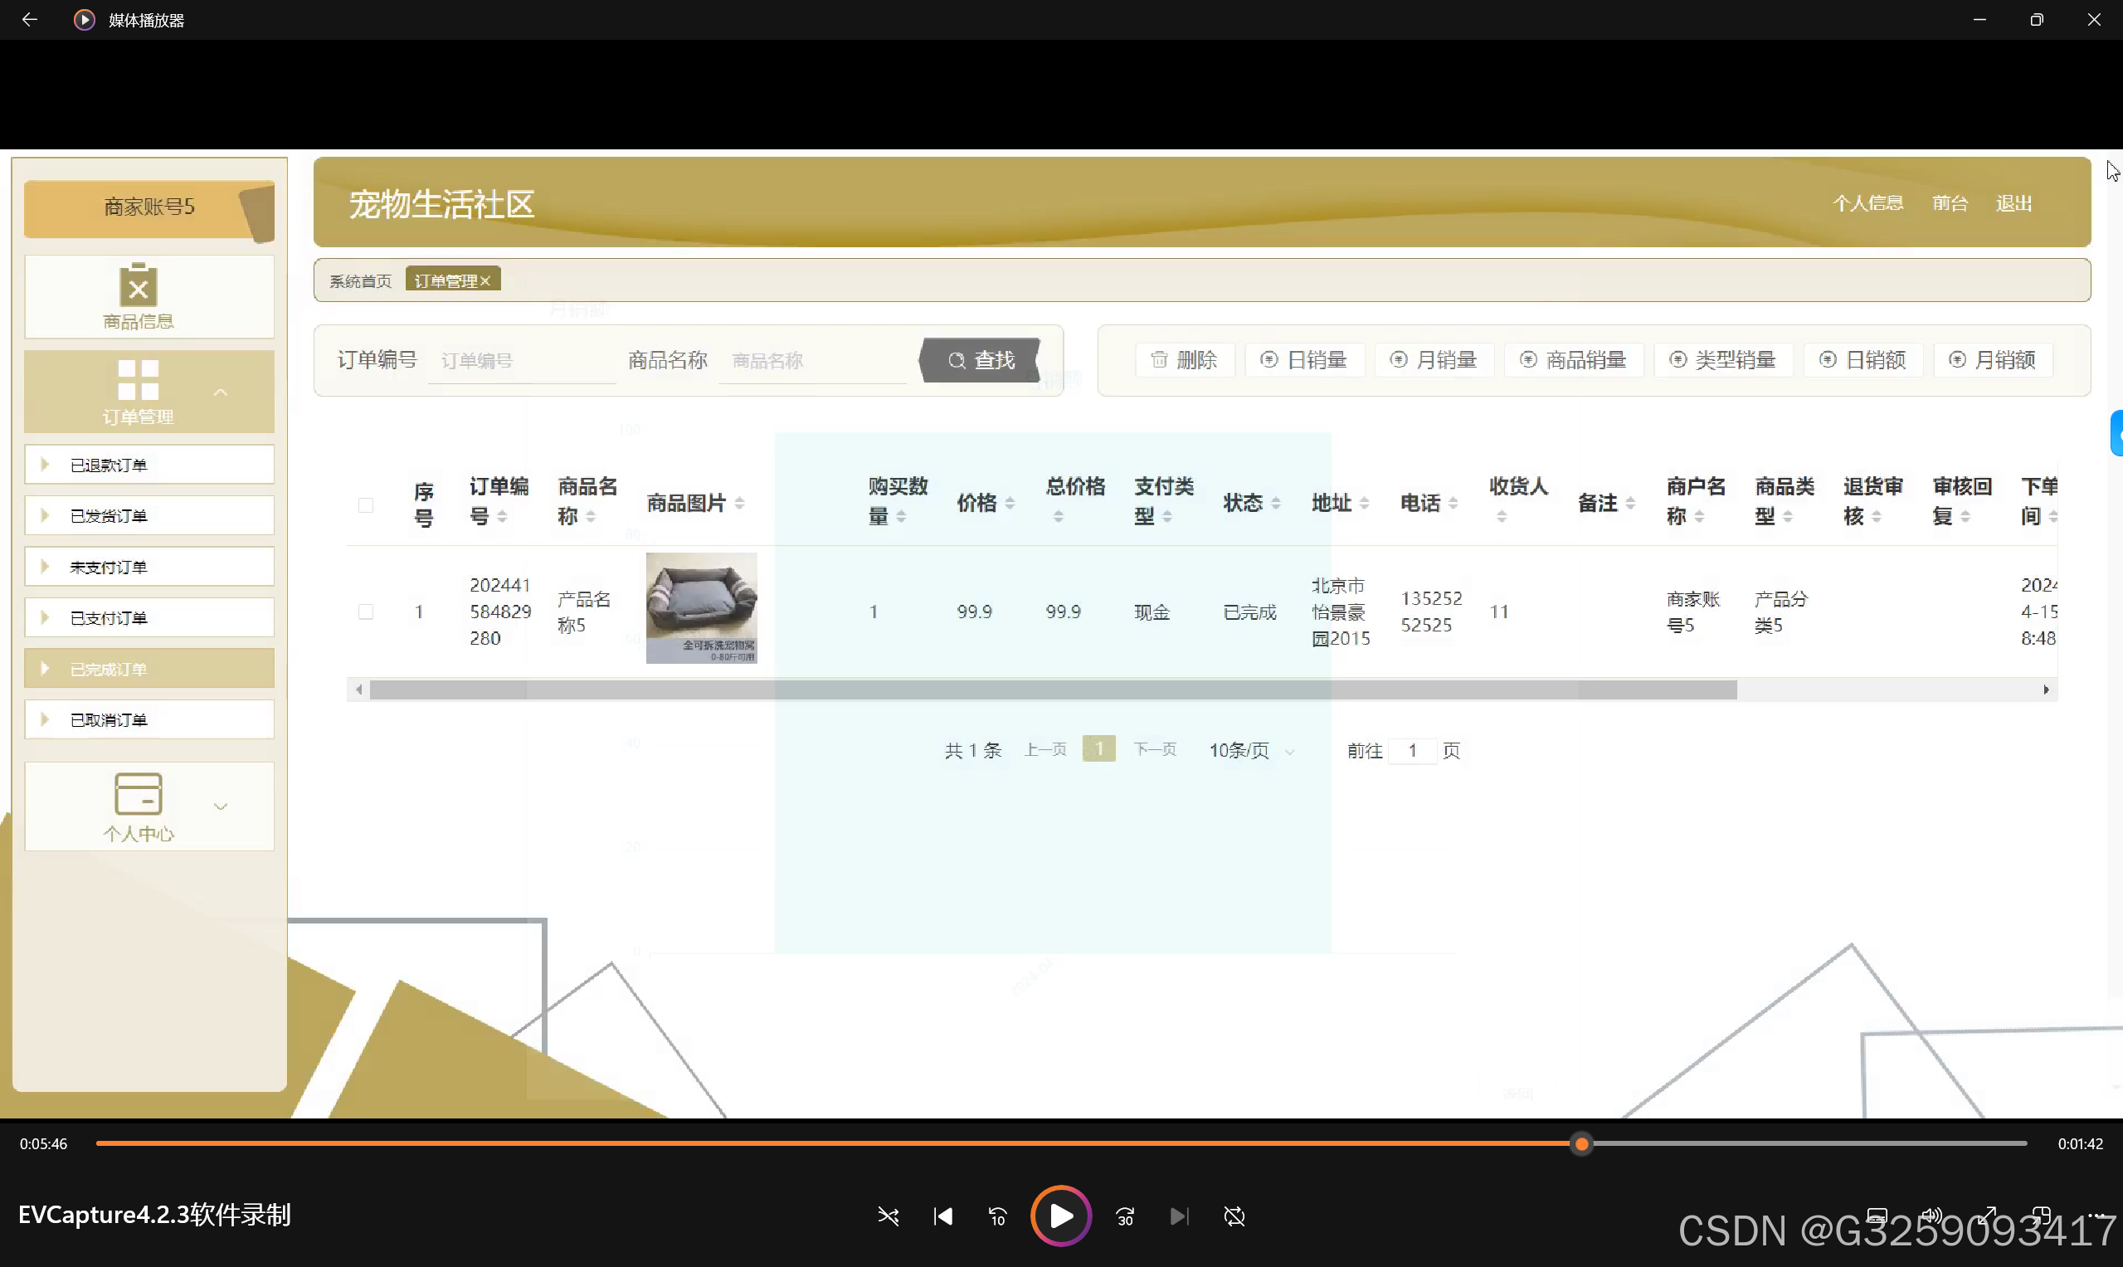Open the volume control

pyautogui.click(x=1932, y=1216)
